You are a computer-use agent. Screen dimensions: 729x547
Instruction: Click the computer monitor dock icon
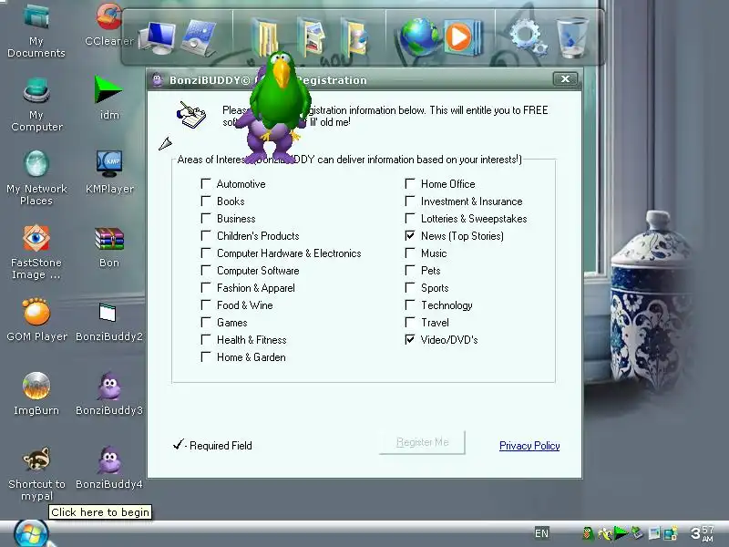(157, 38)
